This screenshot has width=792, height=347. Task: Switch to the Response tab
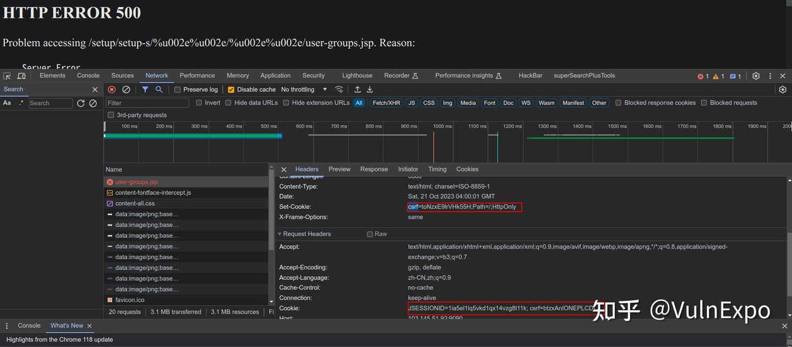pyautogui.click(x=374, y=169)
